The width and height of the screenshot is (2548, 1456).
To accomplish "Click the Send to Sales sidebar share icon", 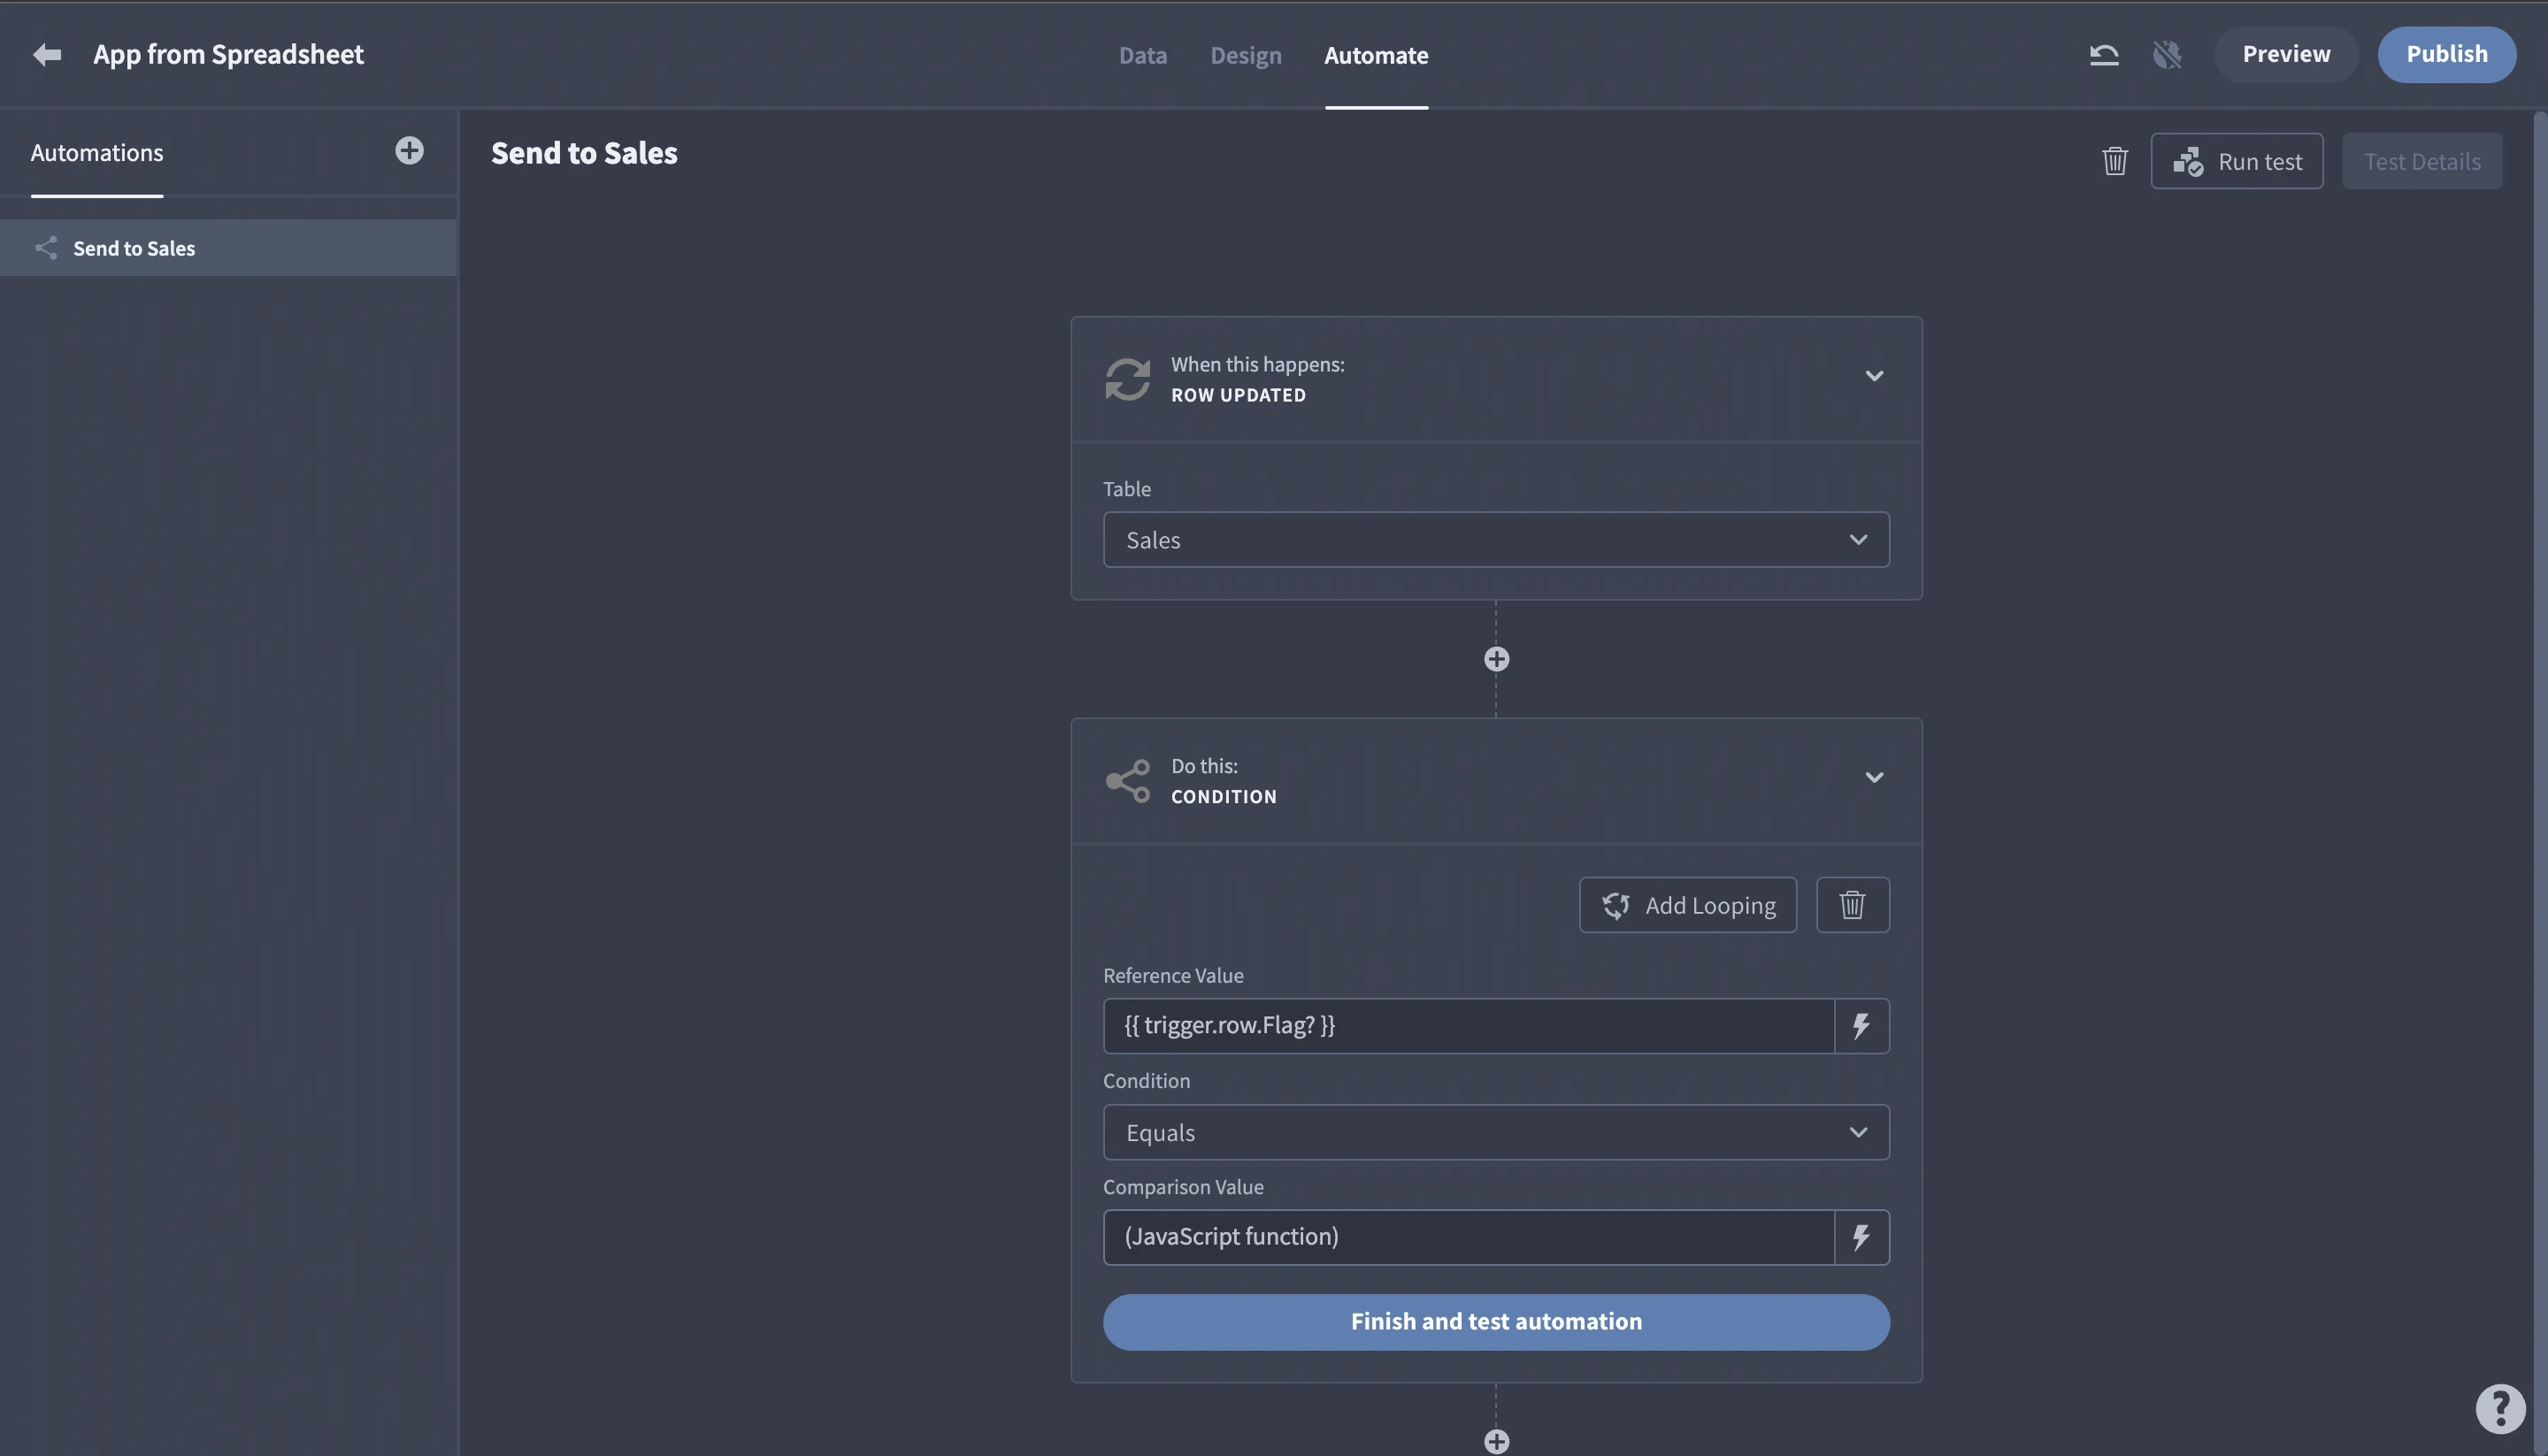I will coord(46,248).
